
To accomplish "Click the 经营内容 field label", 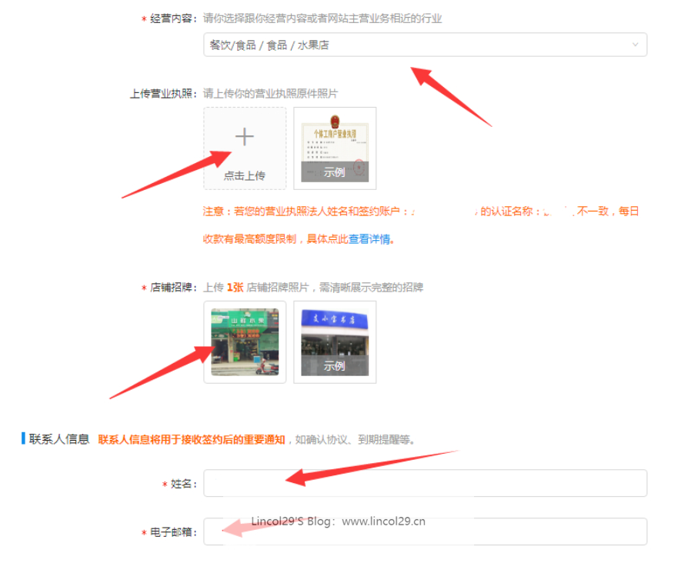I will click(175, 18).
